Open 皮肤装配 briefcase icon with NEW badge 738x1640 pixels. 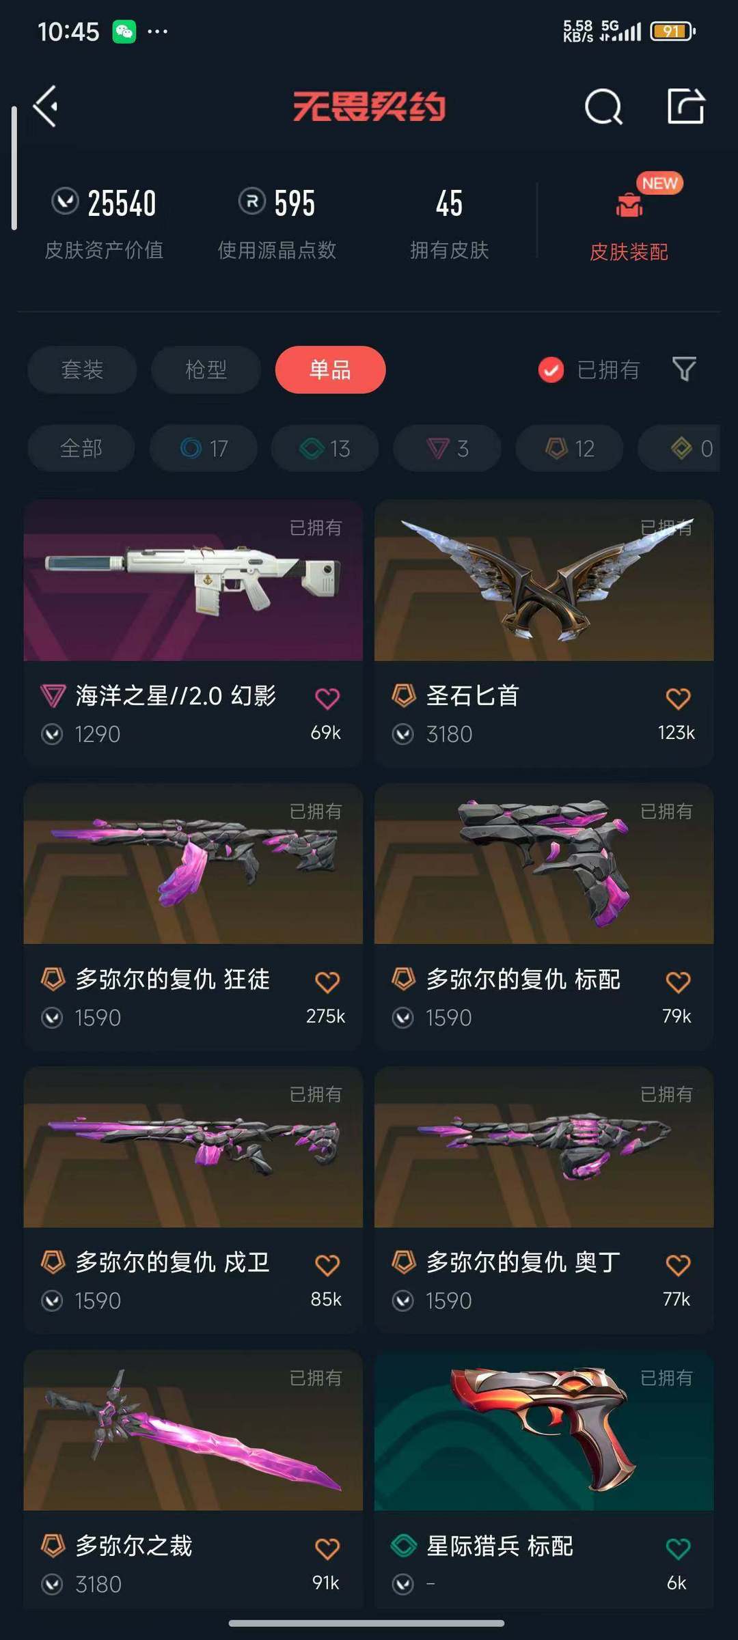629,205
